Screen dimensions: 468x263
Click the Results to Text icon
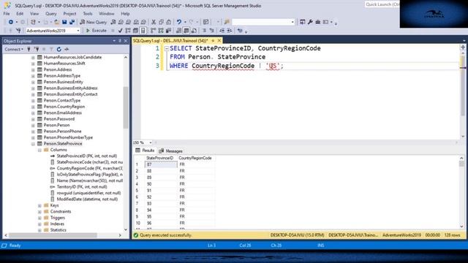178,31
